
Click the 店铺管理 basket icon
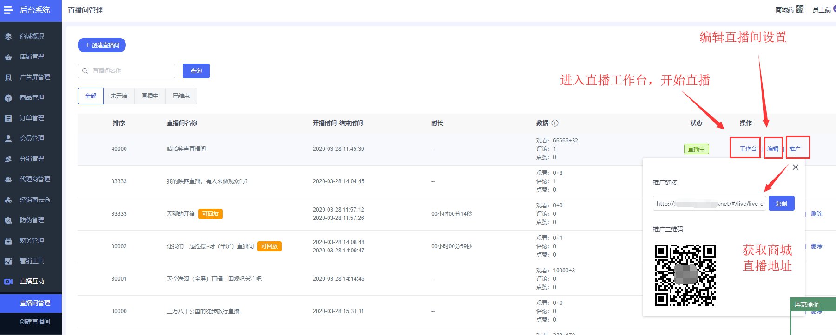8,57
